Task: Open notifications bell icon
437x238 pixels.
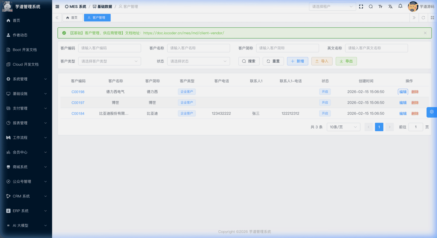Action: [x=400, y=6]
